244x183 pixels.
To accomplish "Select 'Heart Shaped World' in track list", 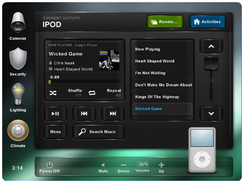I will (162, 61).
